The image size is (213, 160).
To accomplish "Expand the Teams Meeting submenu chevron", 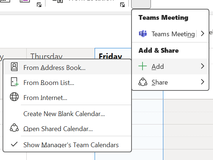I will click(x=202, y=33).
